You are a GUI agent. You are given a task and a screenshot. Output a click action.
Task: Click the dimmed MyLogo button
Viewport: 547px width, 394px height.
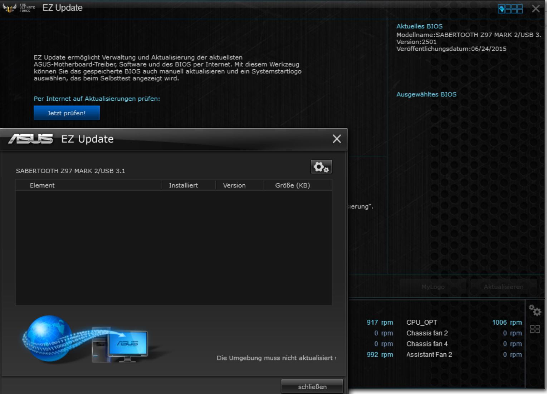[x=433, y=287]
